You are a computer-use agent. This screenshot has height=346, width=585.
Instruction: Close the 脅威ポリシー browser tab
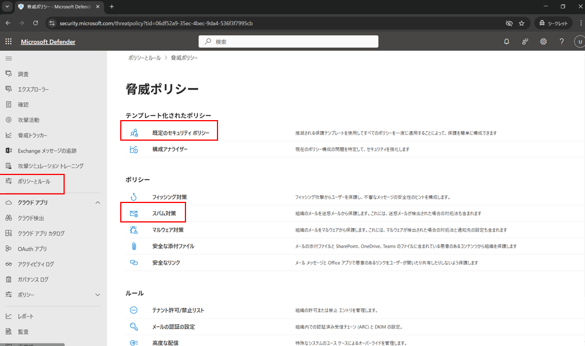98,7
